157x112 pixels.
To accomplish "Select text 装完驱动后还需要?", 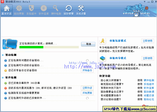I will point(112,84).
